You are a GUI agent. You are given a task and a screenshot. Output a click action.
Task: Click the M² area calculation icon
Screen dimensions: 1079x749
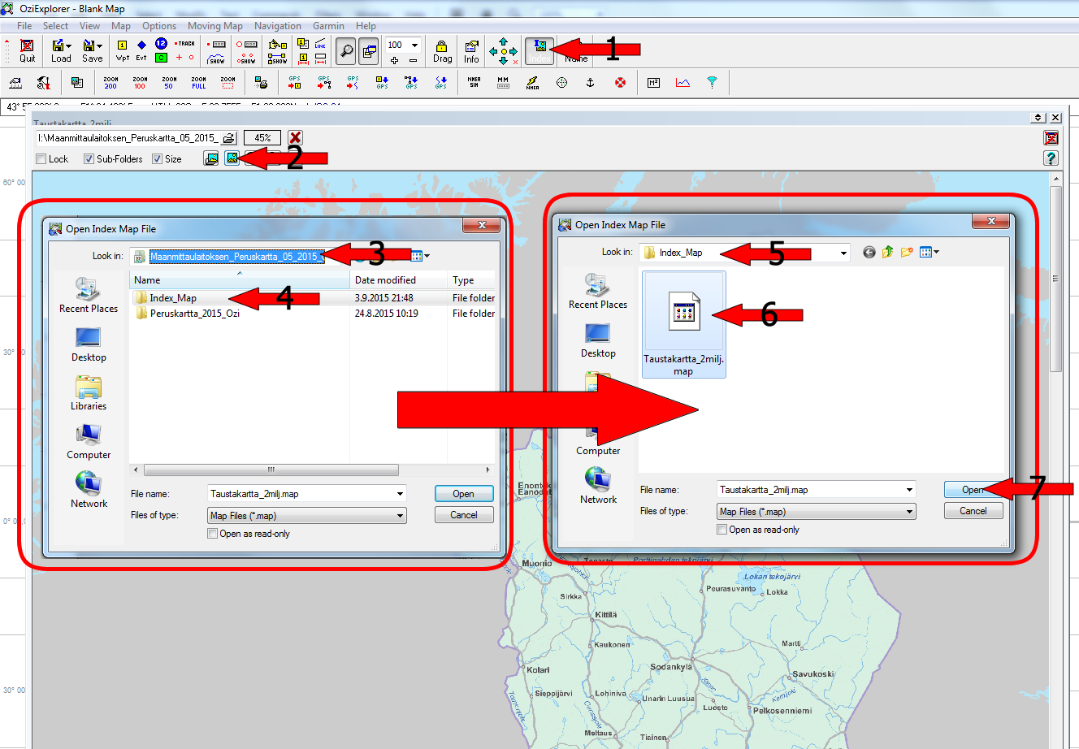tap(653, 83)
